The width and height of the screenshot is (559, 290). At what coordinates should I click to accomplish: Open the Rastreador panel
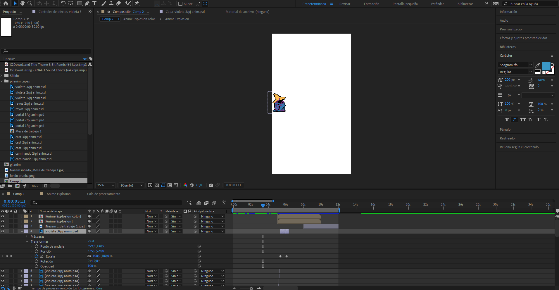[x=508, y=138]
